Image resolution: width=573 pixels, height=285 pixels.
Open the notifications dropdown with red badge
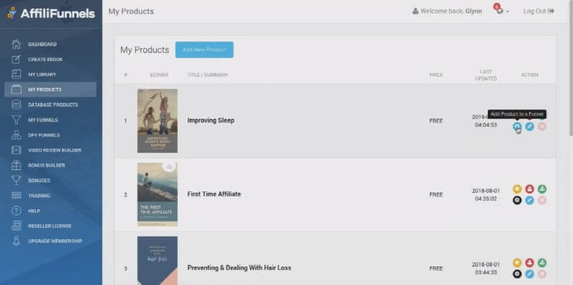tap(501, 10)
